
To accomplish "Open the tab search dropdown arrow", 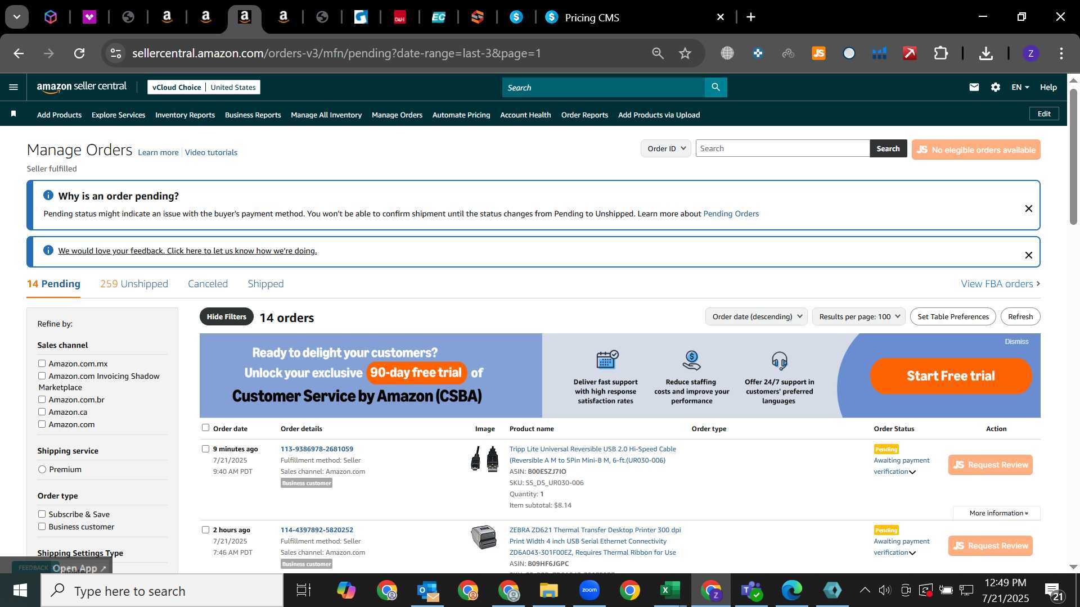I will tap(17, 17).
